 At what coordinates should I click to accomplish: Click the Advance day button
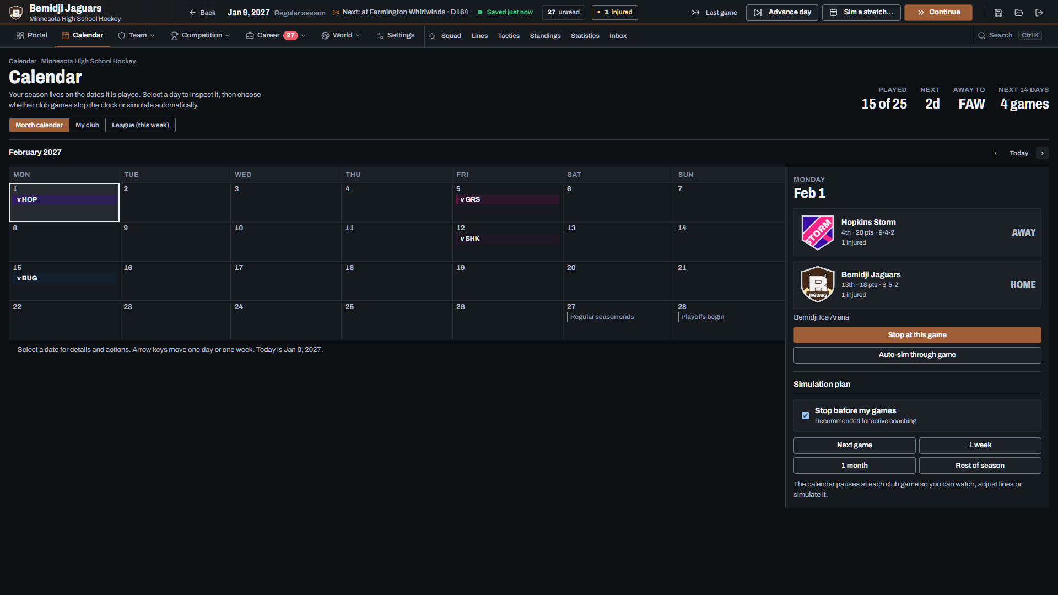782,13
